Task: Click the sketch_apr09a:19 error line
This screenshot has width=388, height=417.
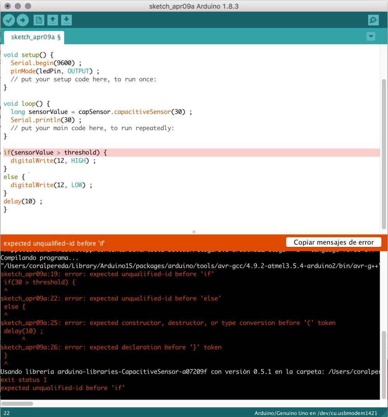Action: point(107,274)
